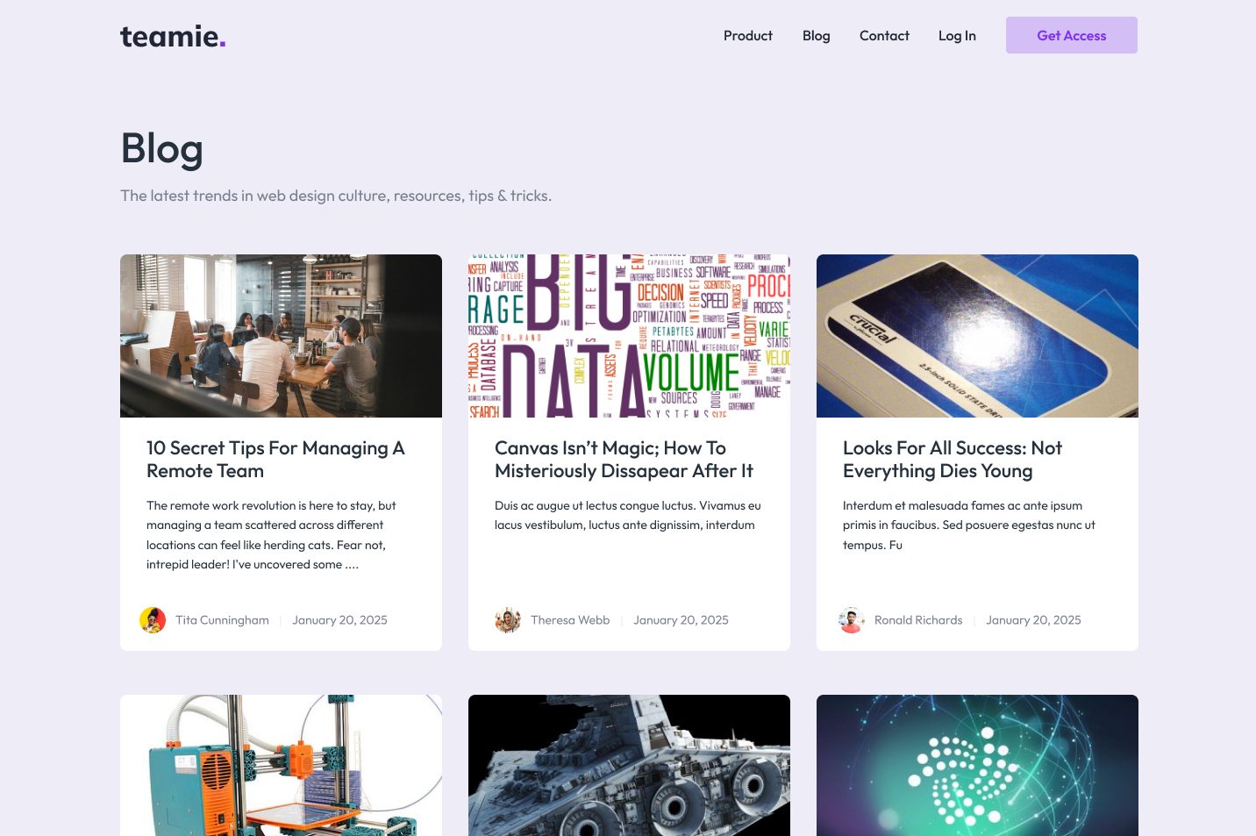Click the Get Access button
Screen dimensions: 1256x836
(x=1072, y=35)
